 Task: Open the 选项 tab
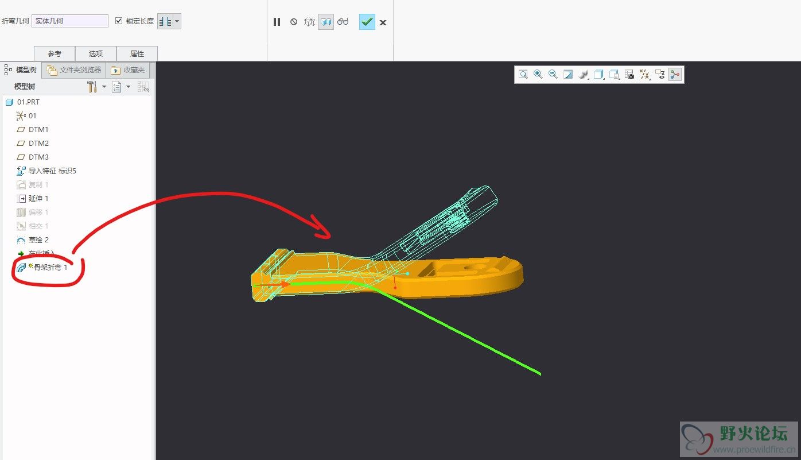click(96, 53)
